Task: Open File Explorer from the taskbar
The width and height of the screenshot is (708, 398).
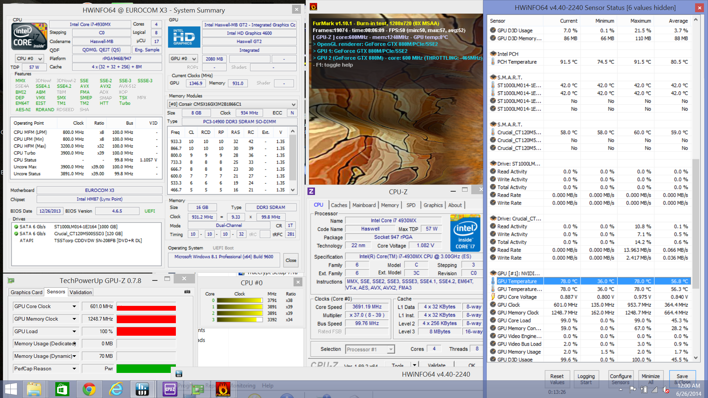Action: (34, 389)
